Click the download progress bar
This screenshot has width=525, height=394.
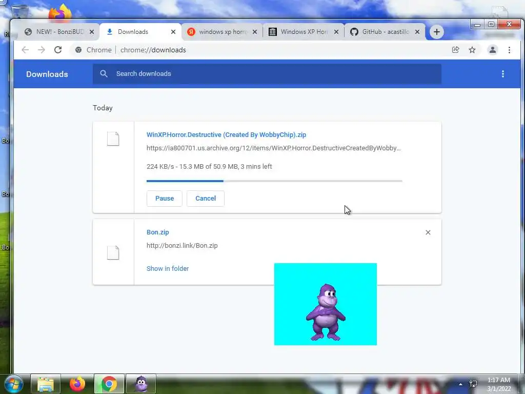pyautogui.click(x=274, y=181)
